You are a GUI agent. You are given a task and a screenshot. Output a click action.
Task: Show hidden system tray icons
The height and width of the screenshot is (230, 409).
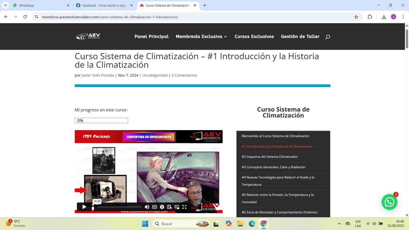pyautogui.click(x=339, y=224)
